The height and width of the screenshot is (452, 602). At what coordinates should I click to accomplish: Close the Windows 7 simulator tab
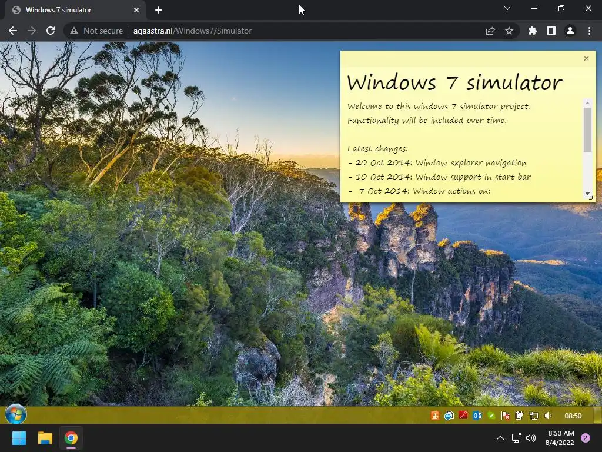(x=136, y=11)
